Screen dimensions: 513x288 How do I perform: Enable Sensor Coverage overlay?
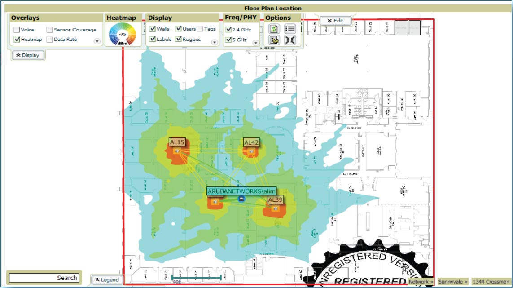[49, 30]
